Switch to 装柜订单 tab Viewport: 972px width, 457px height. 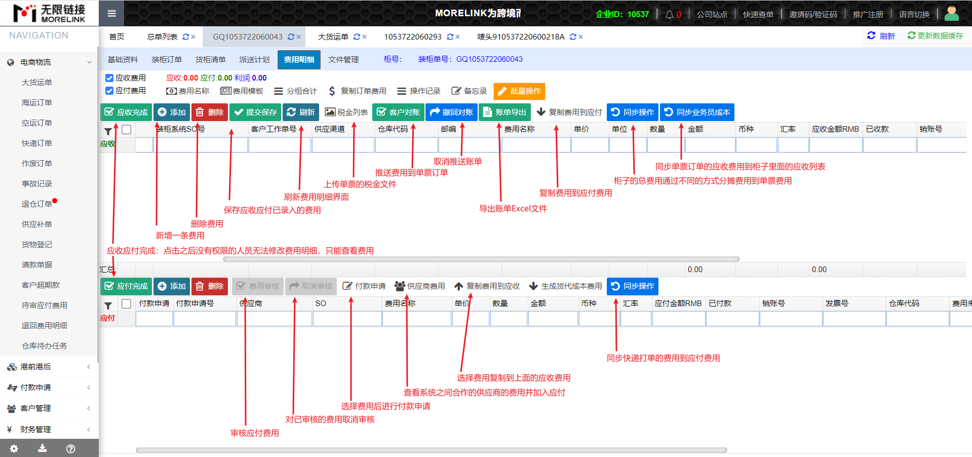167,60
